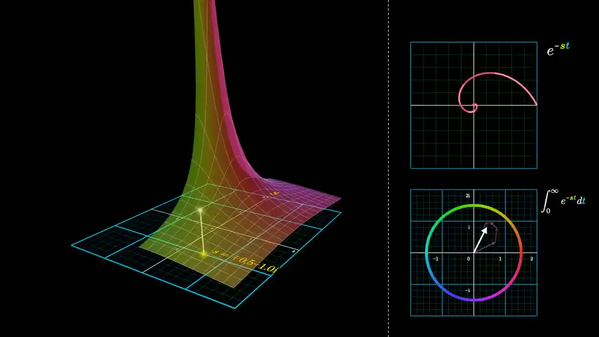The image size is (599, 337).
Task: Click the standalone e^−st formula title
Action: [558, 49]
